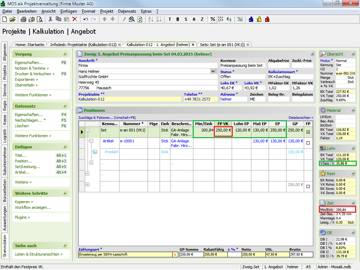The width and height of the screenshot is (360, 270).
Task: Uncheck the FP checkbox in the Set row
Action: 308,132
